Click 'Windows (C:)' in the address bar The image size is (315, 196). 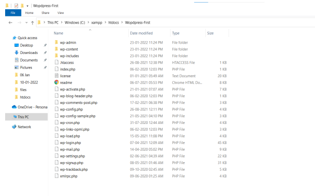point(75,23)
